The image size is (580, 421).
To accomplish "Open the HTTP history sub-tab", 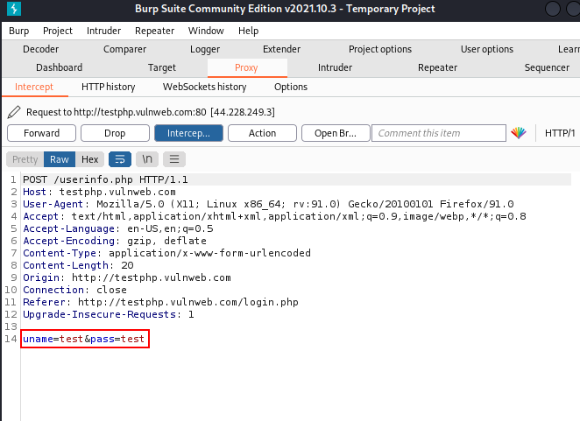I will pos(109,87).
